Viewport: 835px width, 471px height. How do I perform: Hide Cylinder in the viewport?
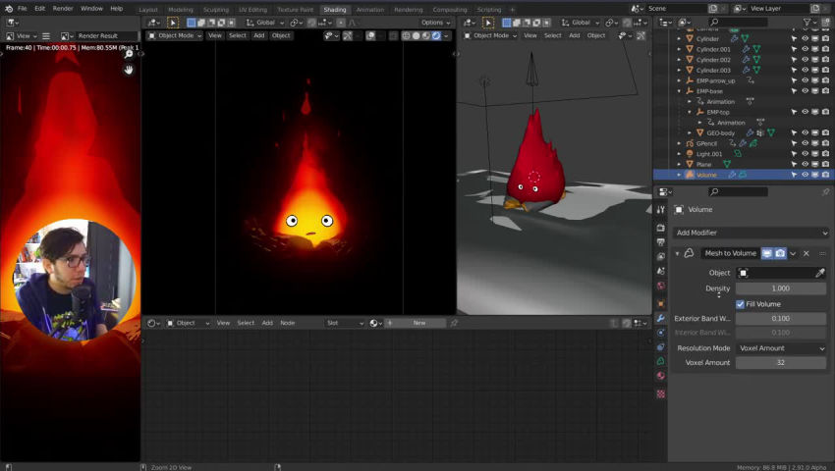[x=805, y=39]
